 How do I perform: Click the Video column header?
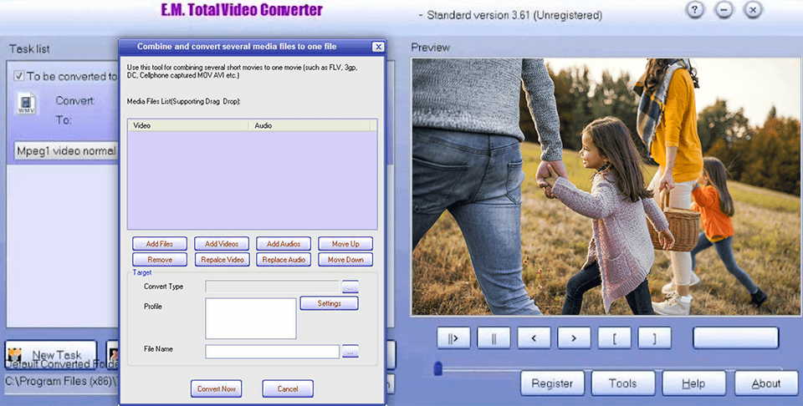tap(189, 125)
